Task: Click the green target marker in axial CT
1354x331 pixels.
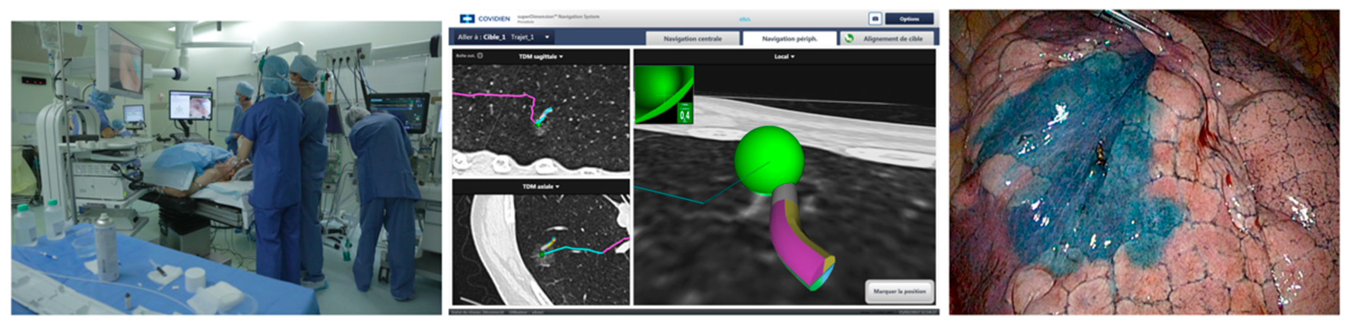Action: click(x=541, y=254)
